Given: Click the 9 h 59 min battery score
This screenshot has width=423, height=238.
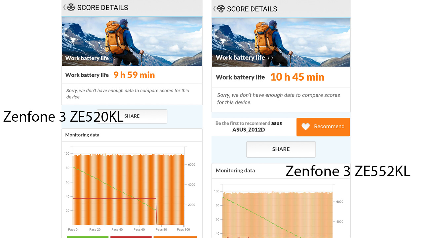Looking at the screenshot, I should click(134, 75).
